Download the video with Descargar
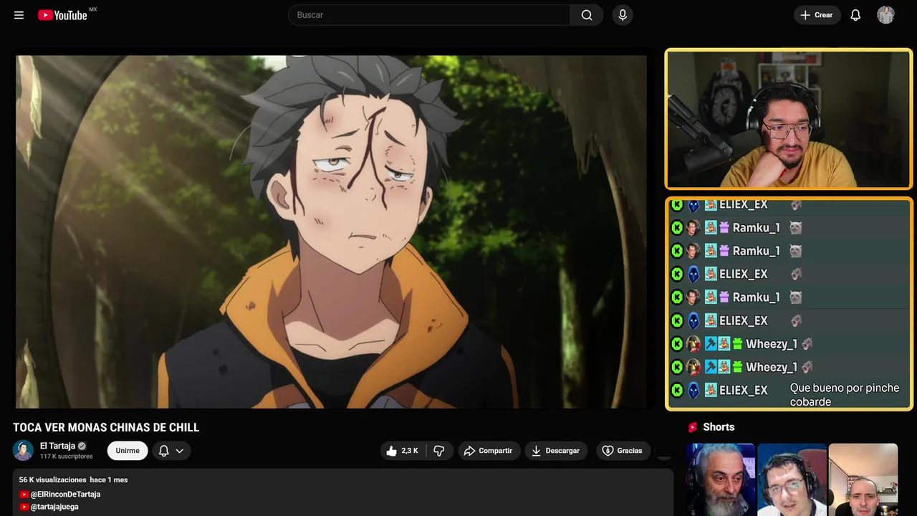Viewport: 917px width, 516px height. click(x=556, y=451)
